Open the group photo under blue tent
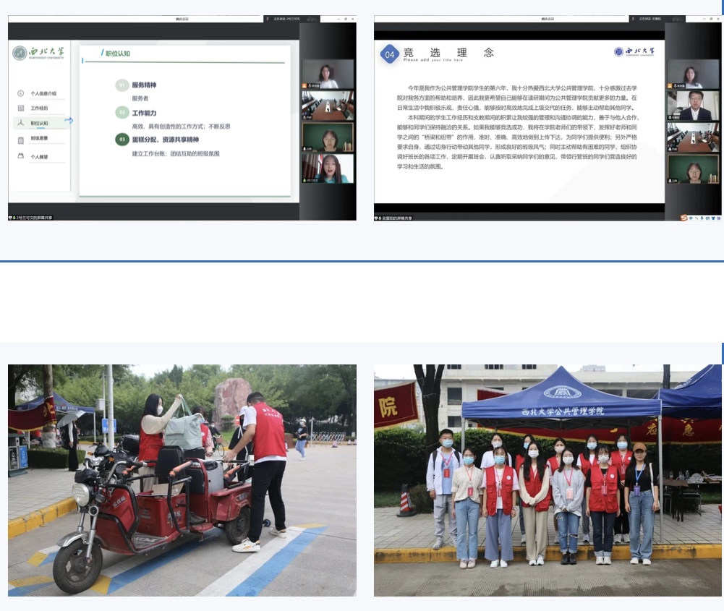 pos(548,480)
